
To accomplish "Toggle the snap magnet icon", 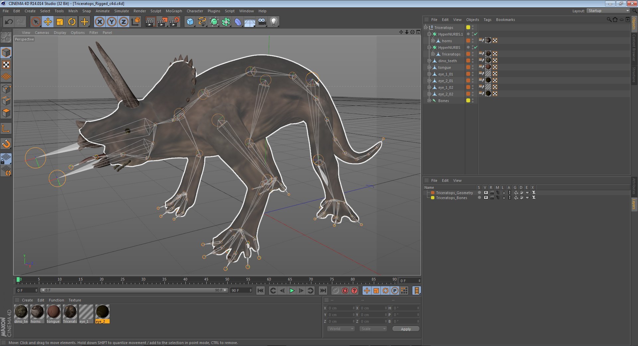I will click(x=6, y=144).
